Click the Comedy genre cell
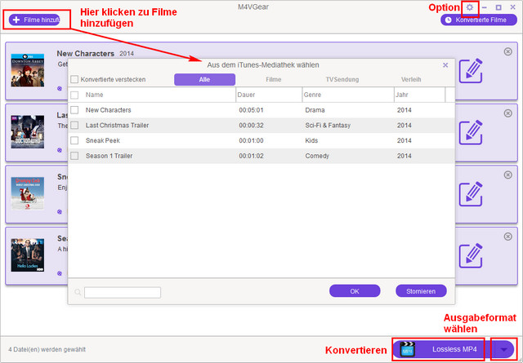 click(317, 156)
